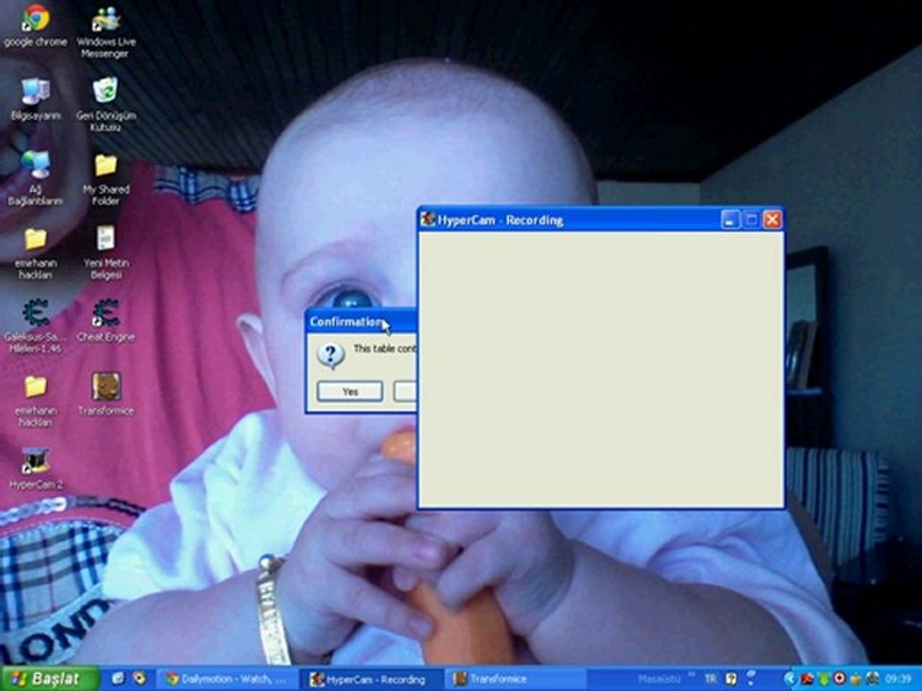The height and width of the screenshot is (691, 922).
Task: Select the Yeni Metin Belgesi text file
Action: point(106,252)
